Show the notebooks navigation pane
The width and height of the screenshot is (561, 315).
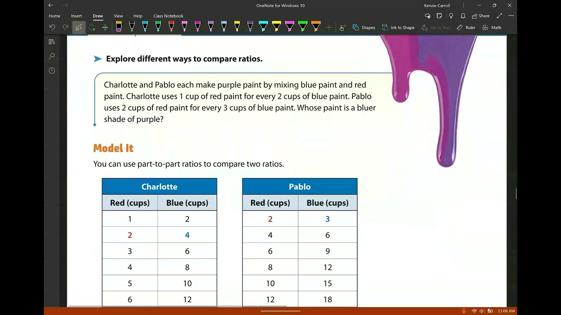pos(52,42)
